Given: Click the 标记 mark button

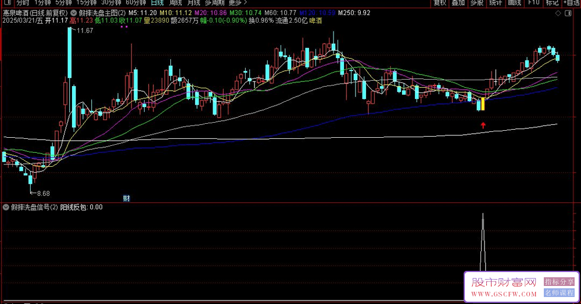Looking at the screenshot, I should (552, 2).
